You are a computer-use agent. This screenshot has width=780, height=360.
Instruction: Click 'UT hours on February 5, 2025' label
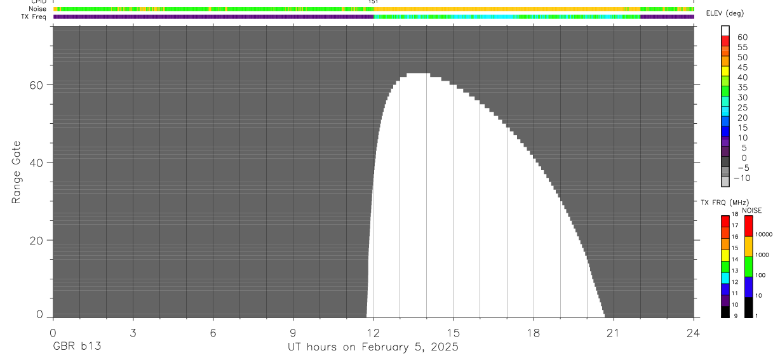pyautogui.click(x=373, y=347)
